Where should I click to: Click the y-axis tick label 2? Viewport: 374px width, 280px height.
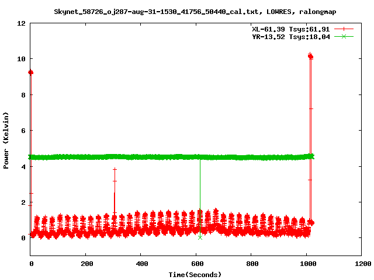click(x=23, y=202)
